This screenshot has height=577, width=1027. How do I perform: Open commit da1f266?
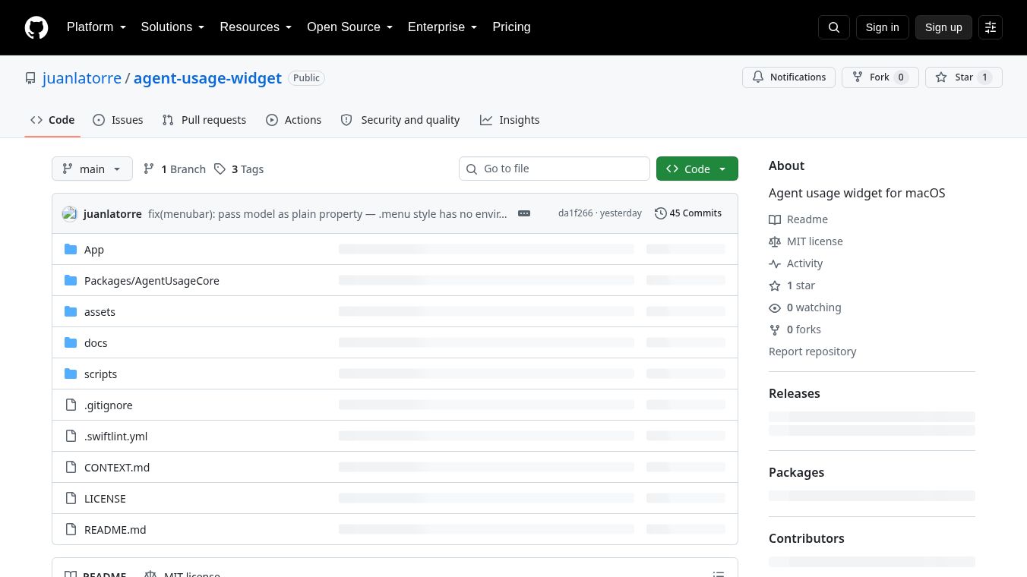[575, 213]
